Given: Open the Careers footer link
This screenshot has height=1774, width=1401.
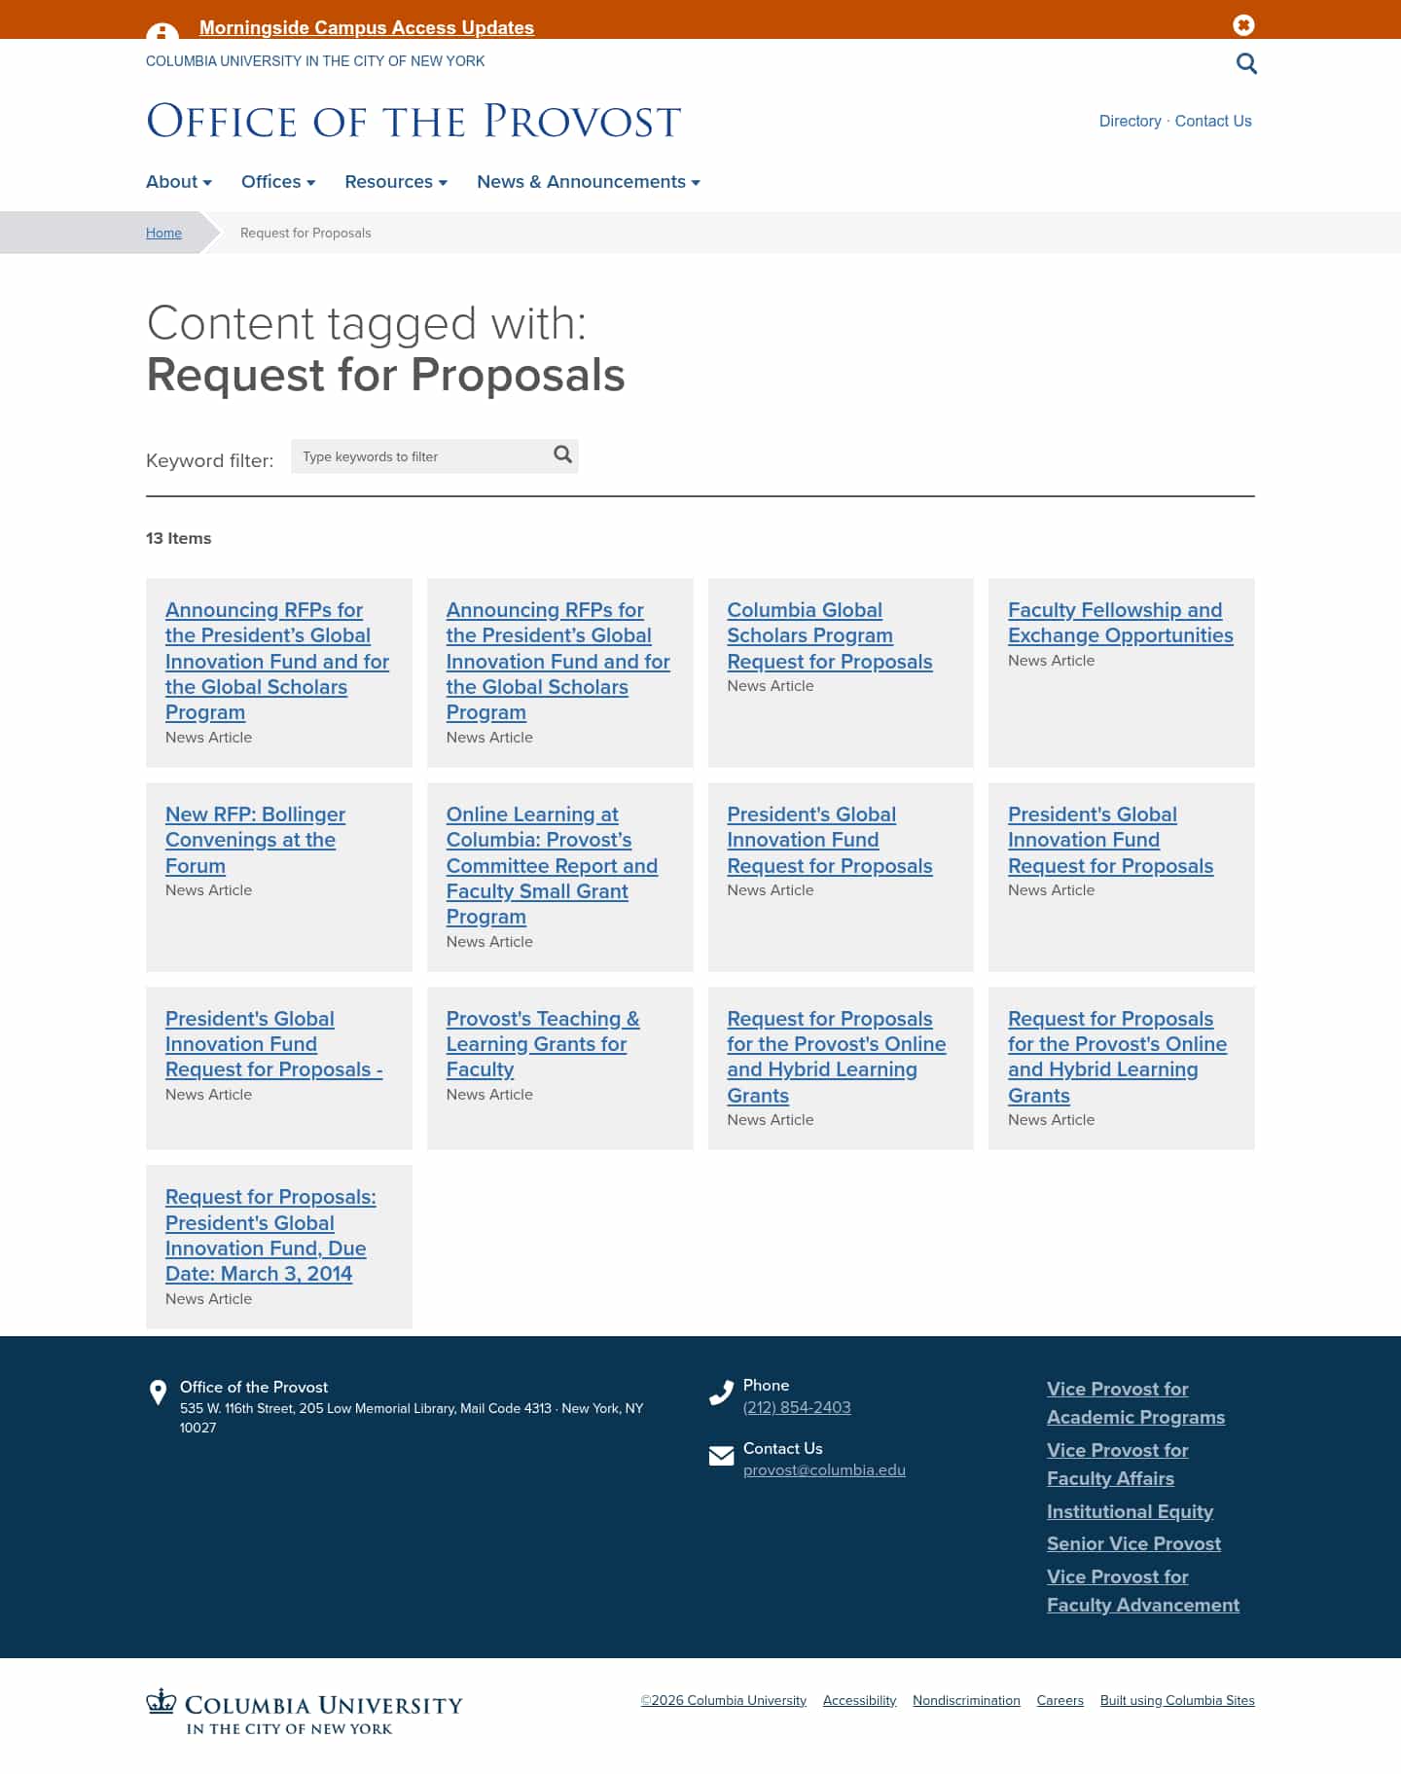Looking at the screenshot, I should click(1060, 1700).
